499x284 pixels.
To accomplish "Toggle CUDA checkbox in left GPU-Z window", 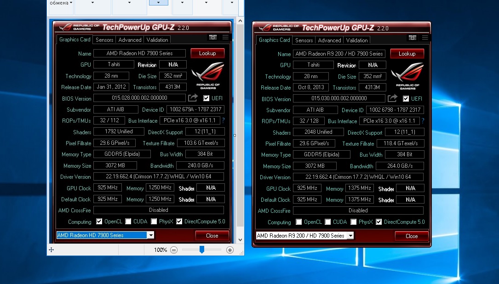I will 128,222.
